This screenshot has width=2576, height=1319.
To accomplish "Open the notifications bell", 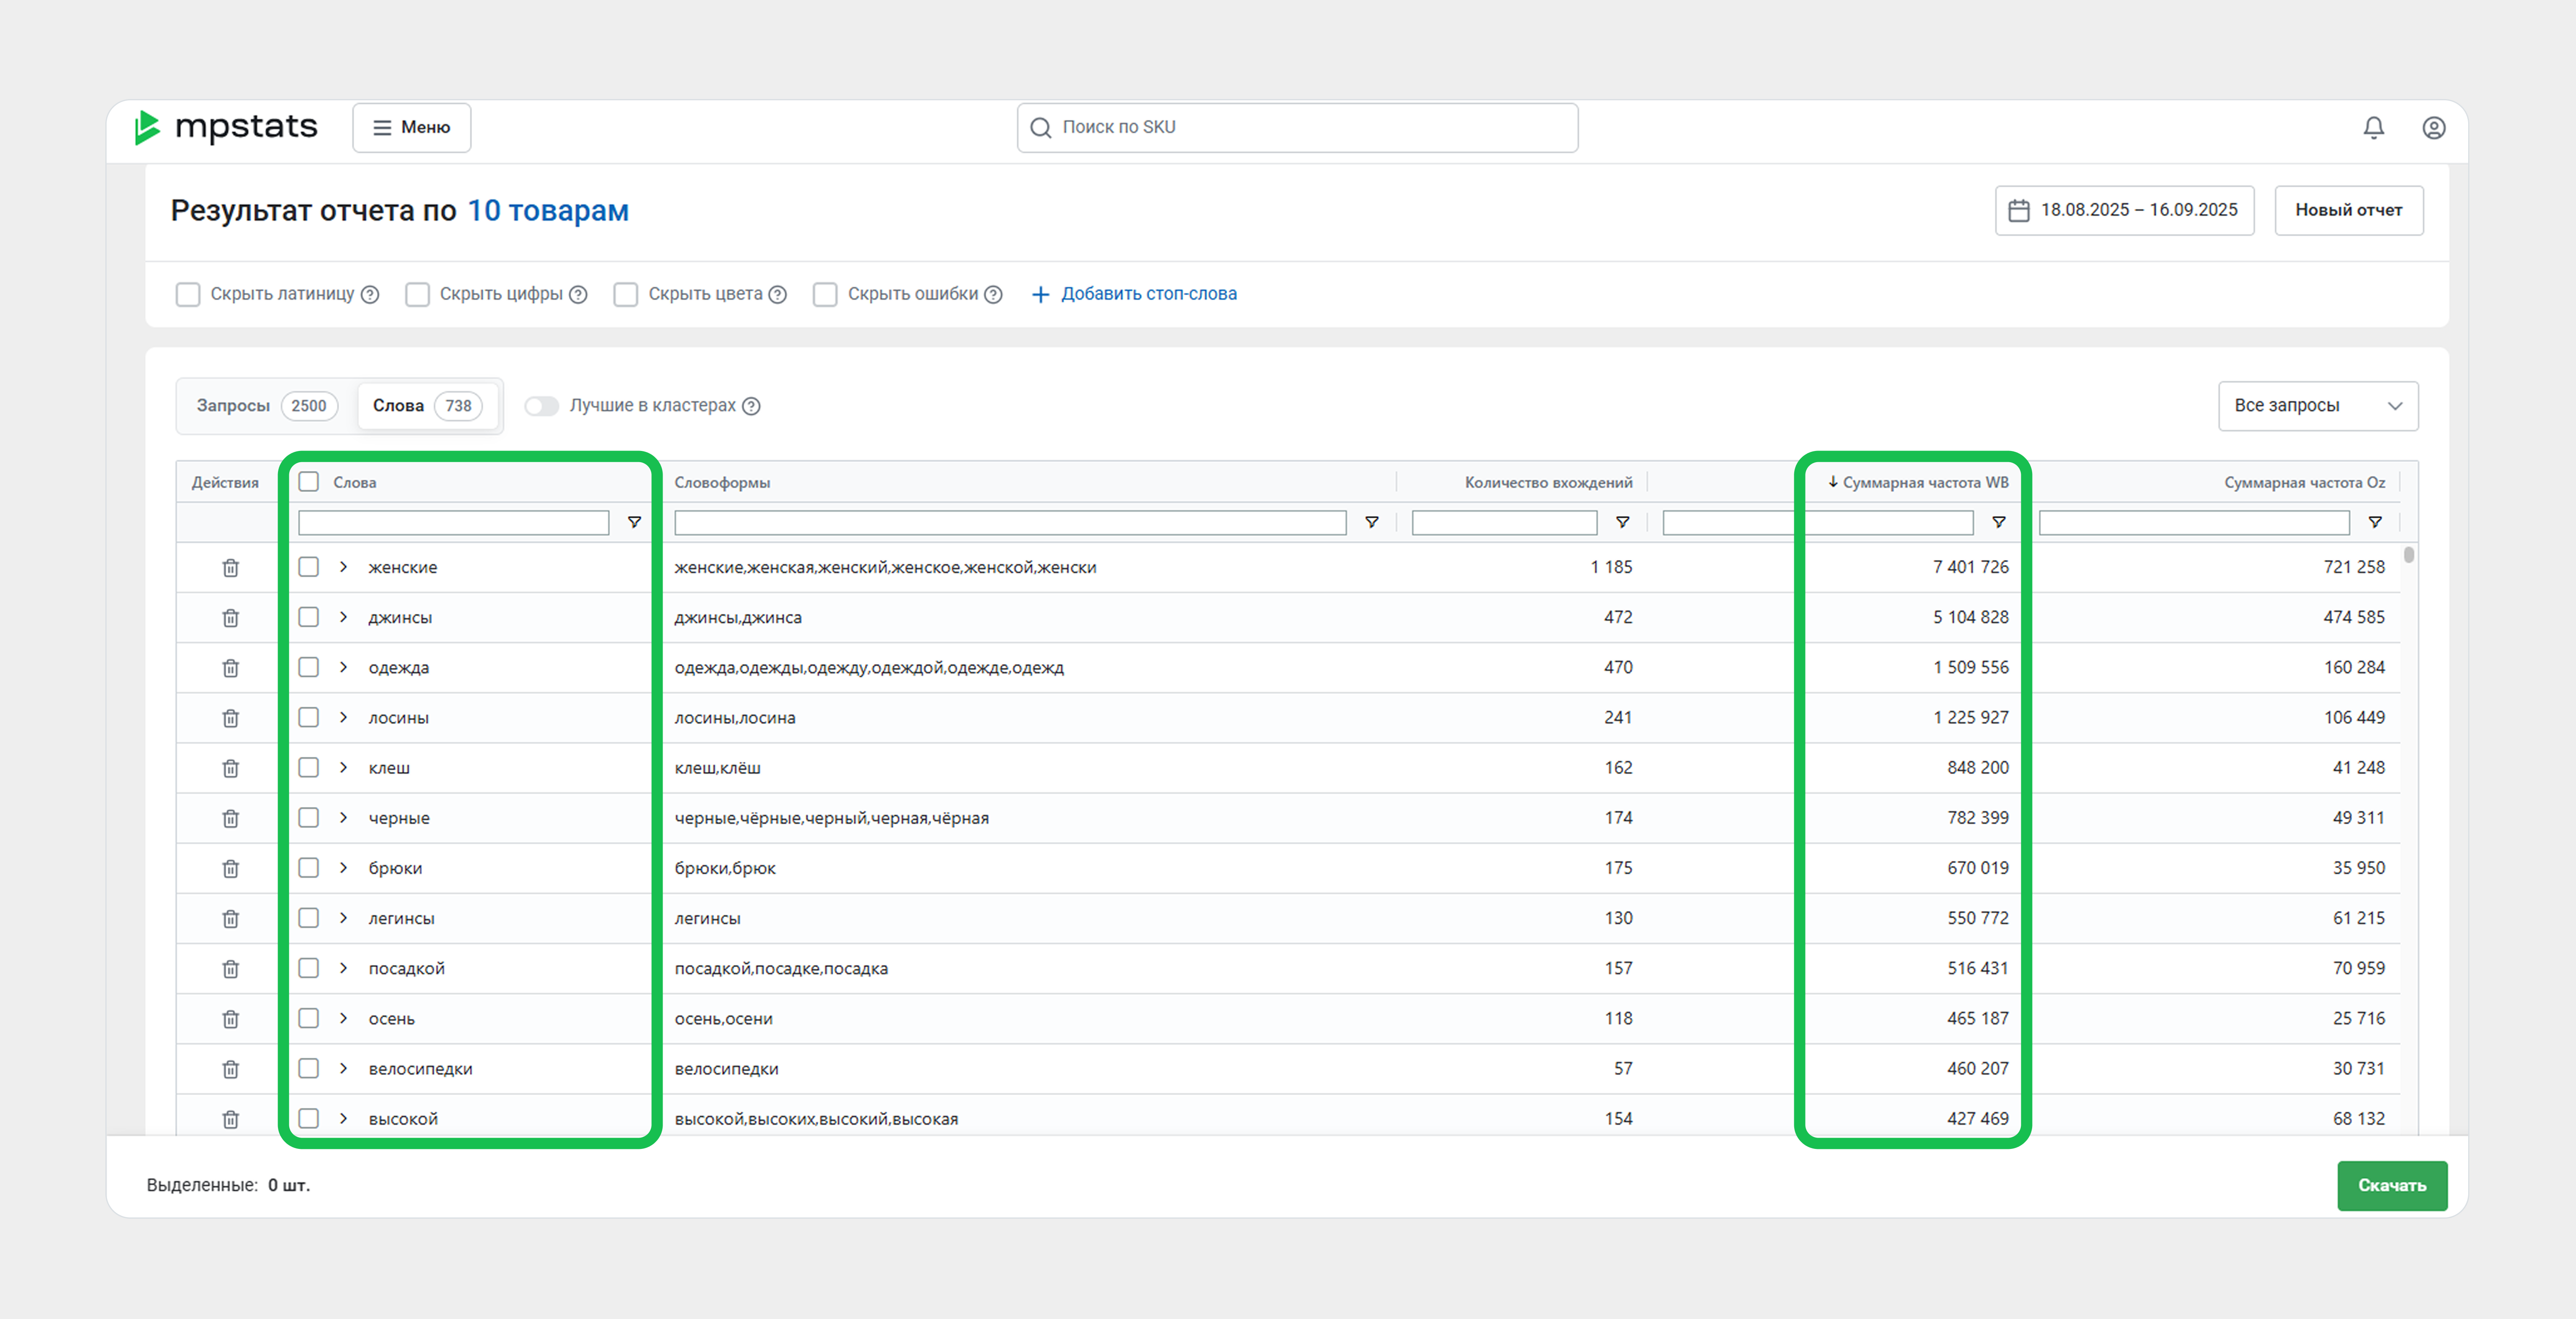I will (x=2373, y=127).
